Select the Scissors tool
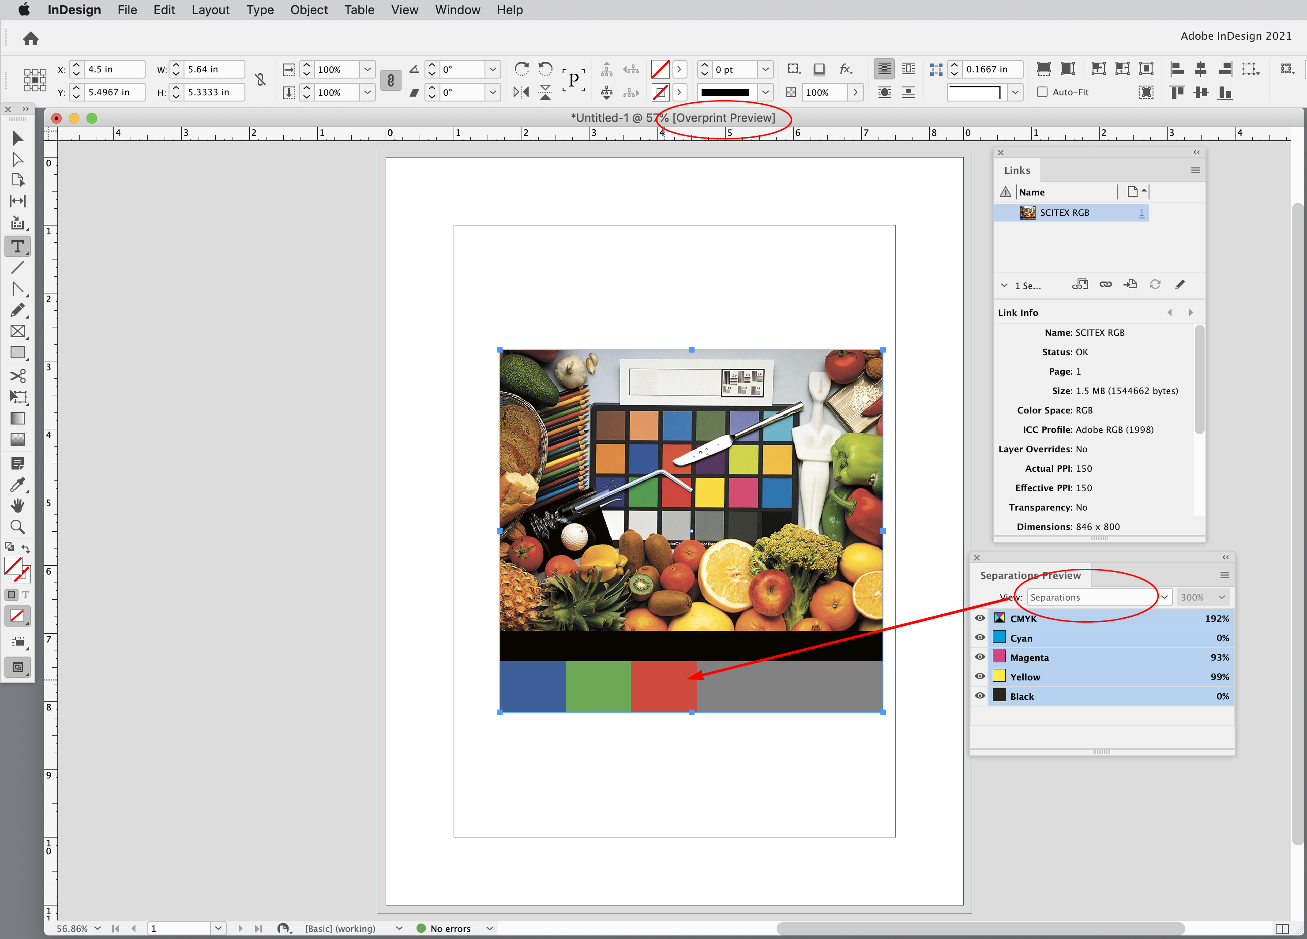The width and height of the screenshot is (1307, 939). [17, 375]
